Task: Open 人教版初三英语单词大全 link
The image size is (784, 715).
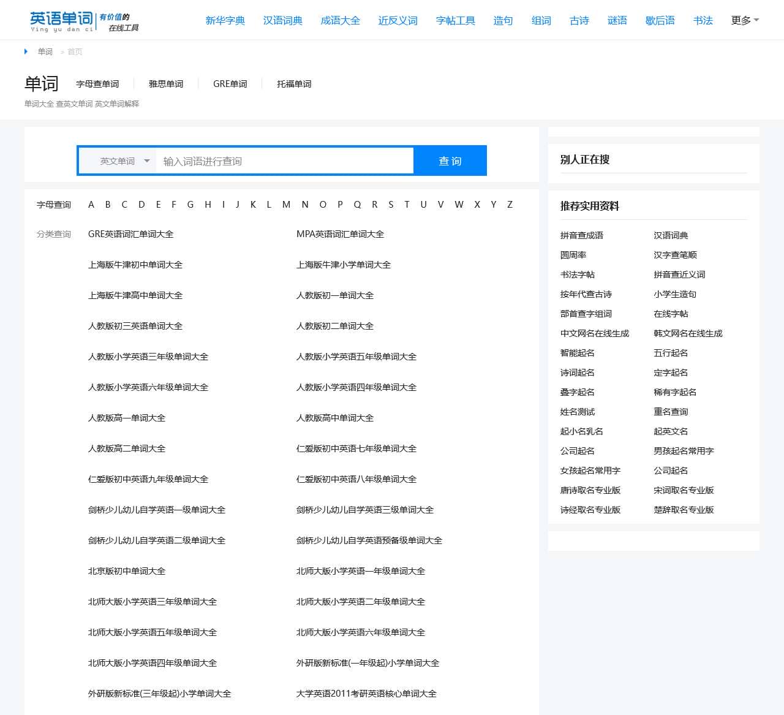Action: pos(135,326)
